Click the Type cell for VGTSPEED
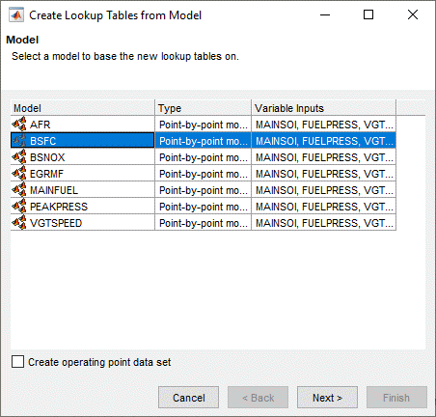The width and height of the screenshot is (436, 417). [203, 223]
